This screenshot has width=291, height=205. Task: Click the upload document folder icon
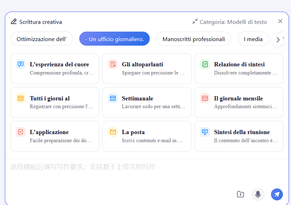[x=240, y=194]
